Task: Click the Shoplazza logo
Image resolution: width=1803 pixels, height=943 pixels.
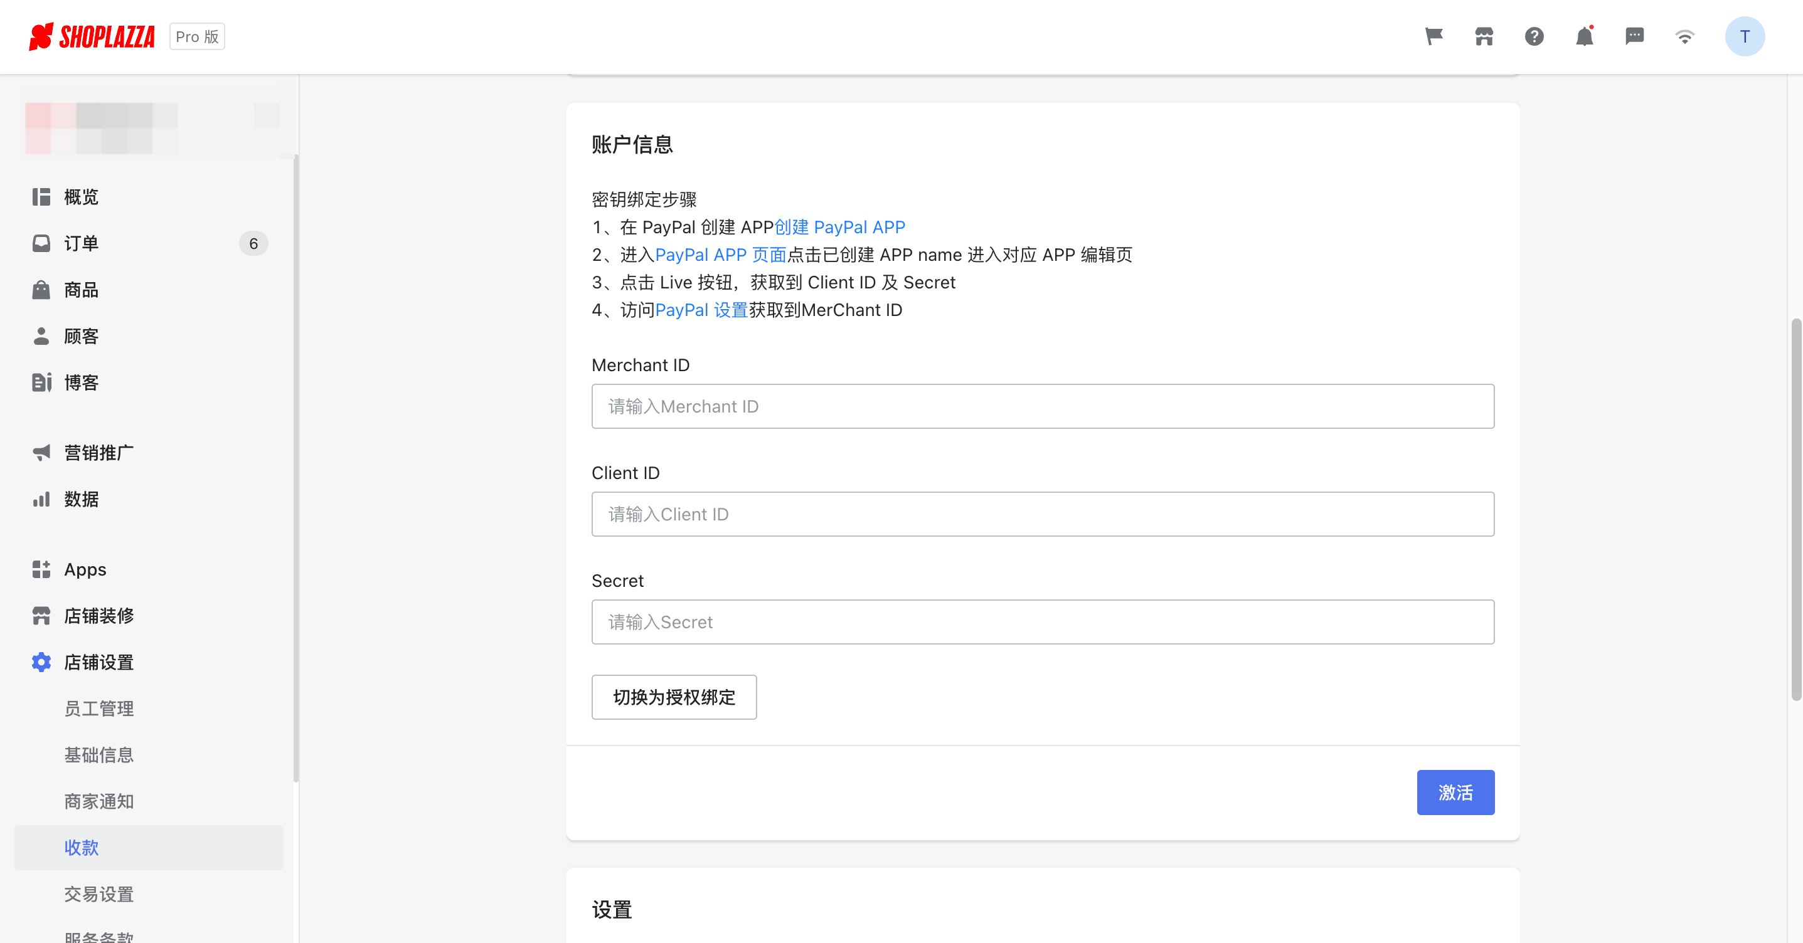Action: pyautogui.click(x=92, y=36)
